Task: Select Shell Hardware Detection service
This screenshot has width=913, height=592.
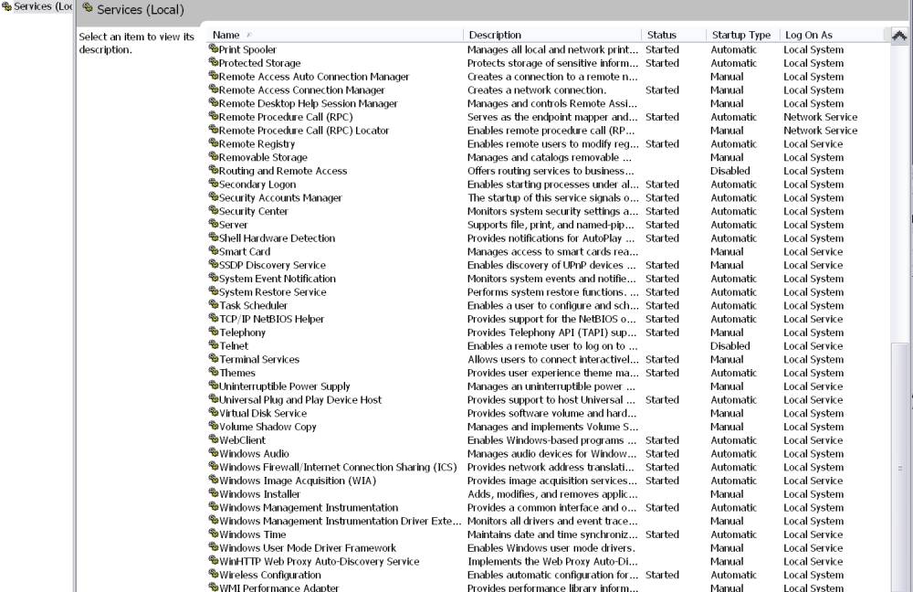Action: (x=278, y=238)
